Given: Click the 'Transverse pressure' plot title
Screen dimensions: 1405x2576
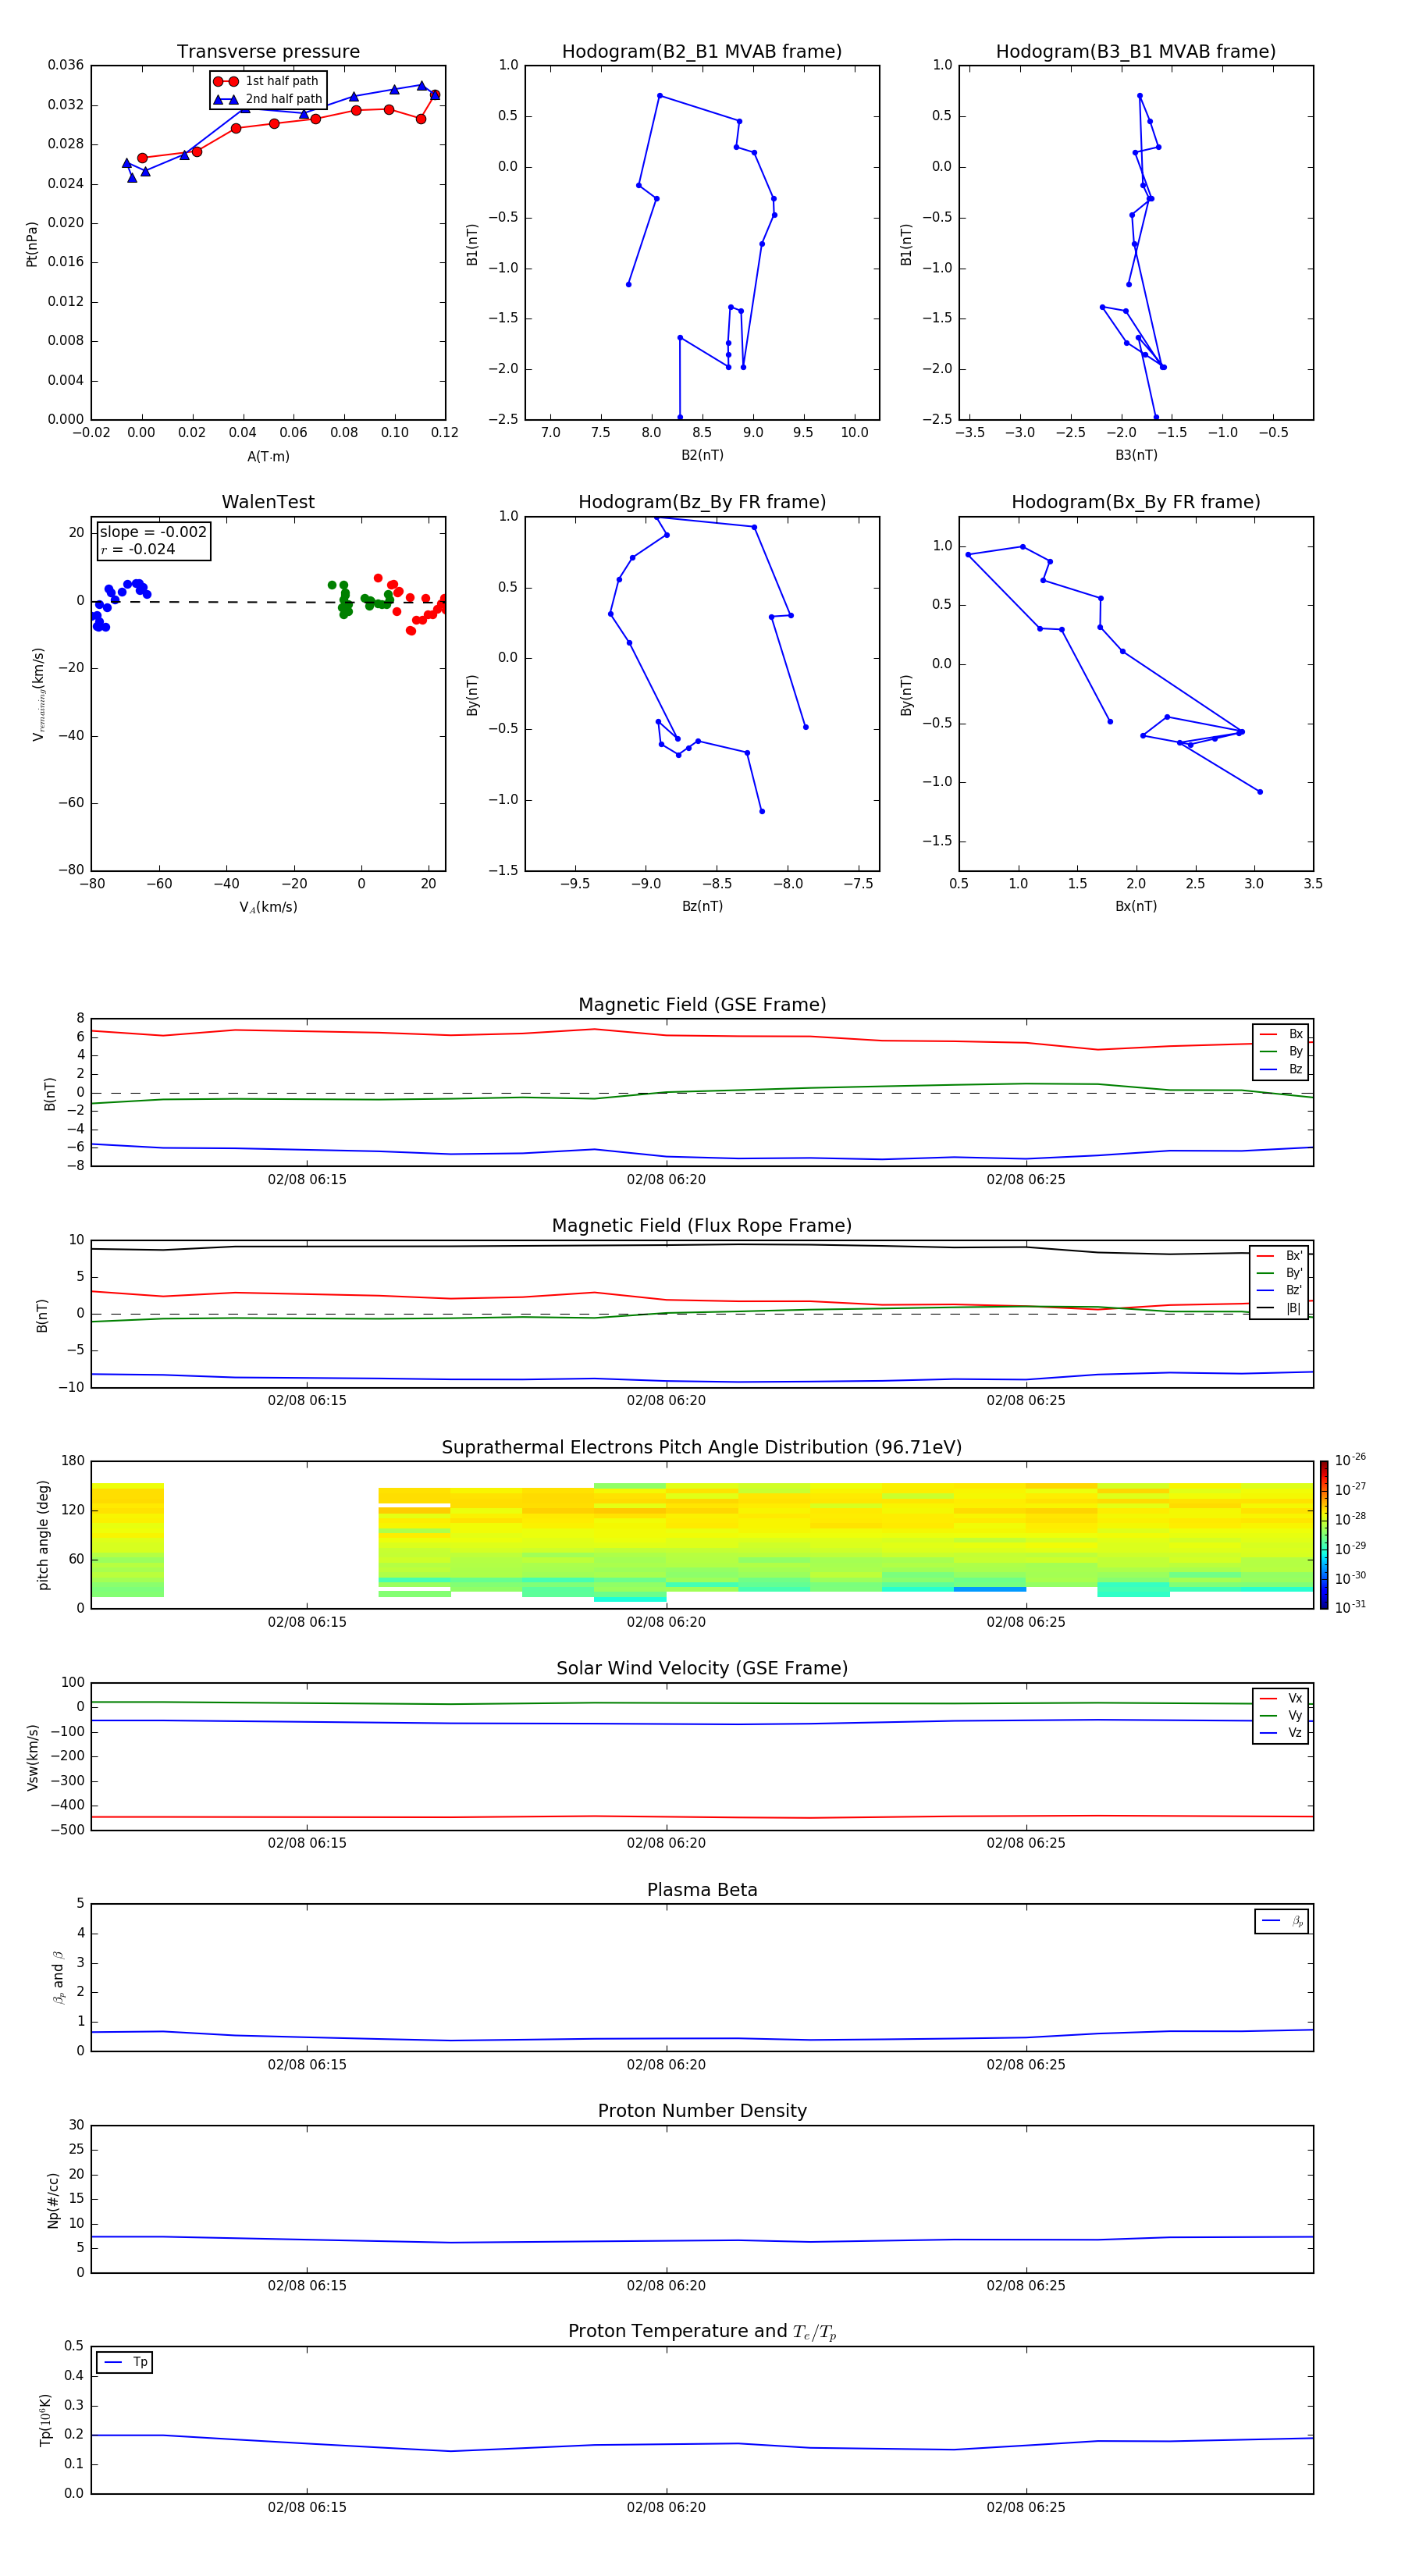Looking at the screenshot, I should [268, 51].
